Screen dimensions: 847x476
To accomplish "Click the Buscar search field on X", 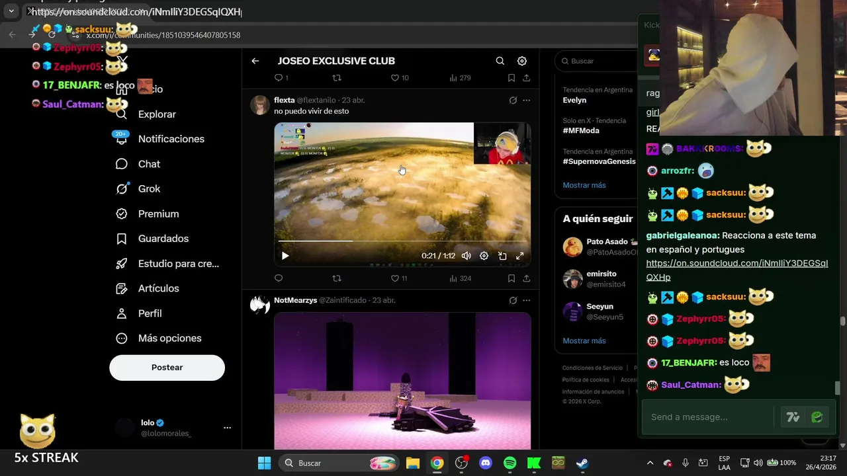I will 597,61.
